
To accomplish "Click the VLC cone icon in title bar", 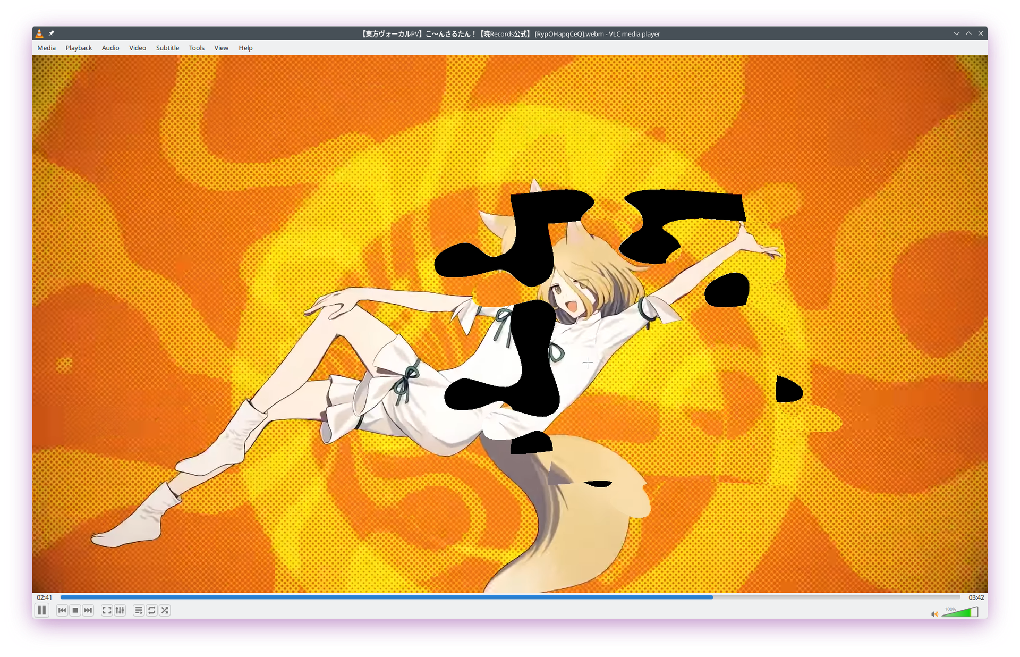I will (39, 33).
